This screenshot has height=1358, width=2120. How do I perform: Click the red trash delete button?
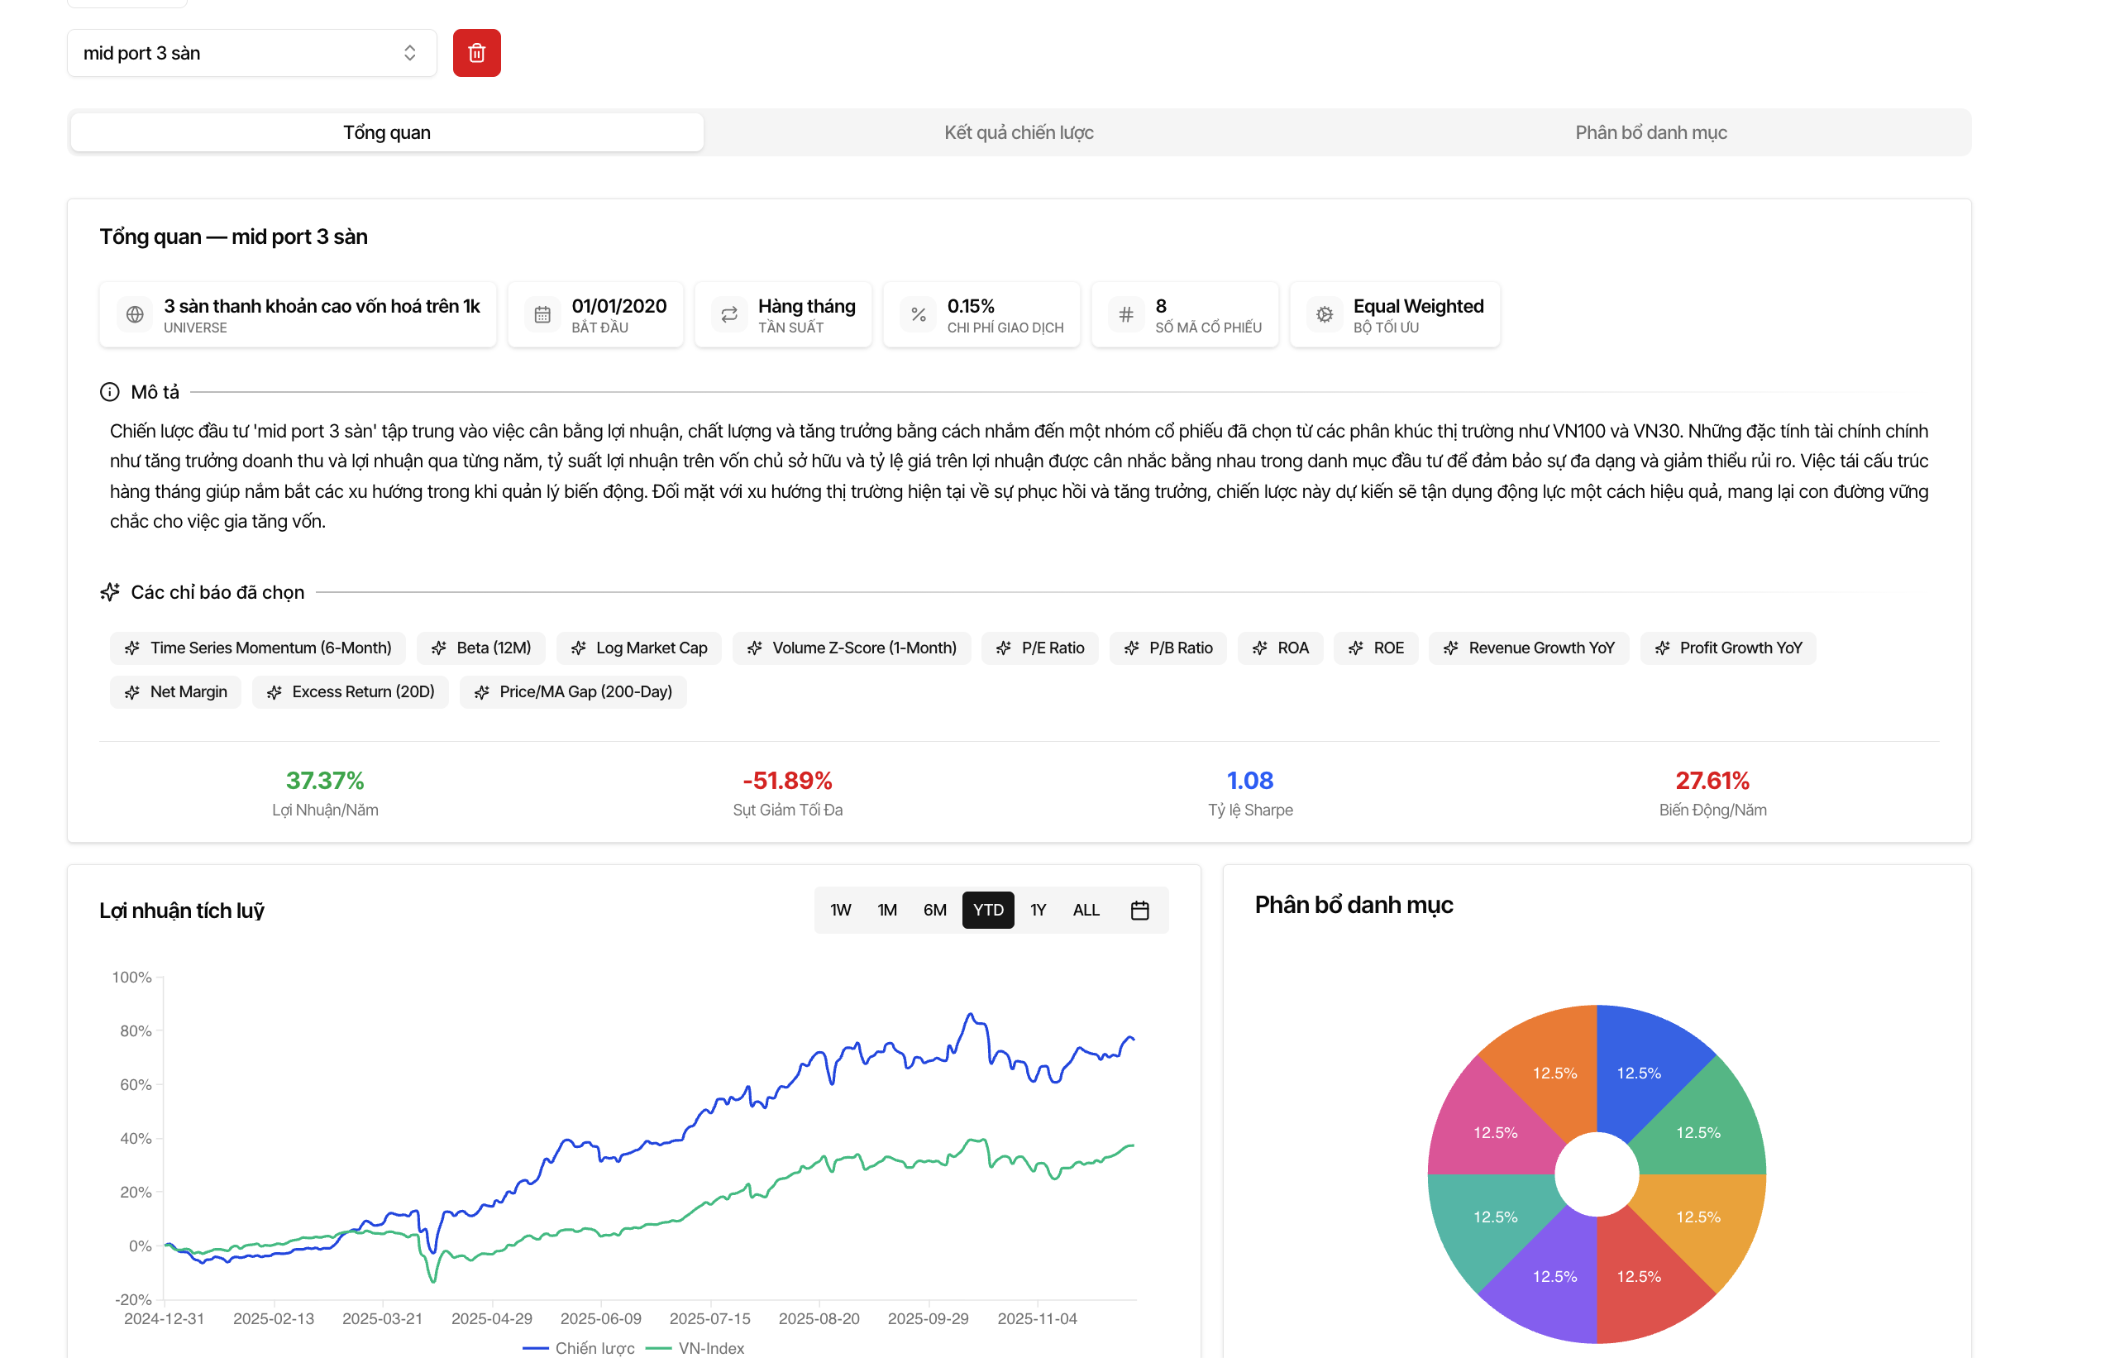(x=476, y=53)
